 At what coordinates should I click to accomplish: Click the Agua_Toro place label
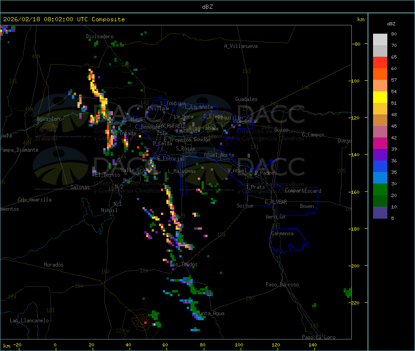[49, 119]
